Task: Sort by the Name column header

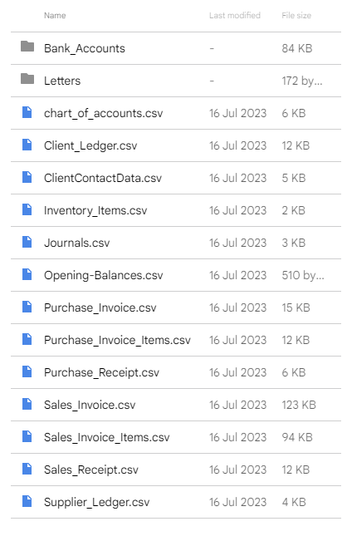Action: click(x=55, y=16)
